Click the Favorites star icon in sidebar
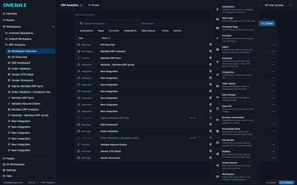Viewport: 297px width, 185px height. tap(4, 14)
